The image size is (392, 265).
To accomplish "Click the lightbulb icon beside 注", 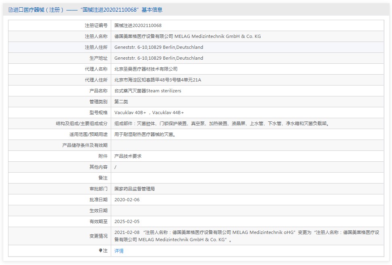I will pyautogui.click(x=100, y=250).
